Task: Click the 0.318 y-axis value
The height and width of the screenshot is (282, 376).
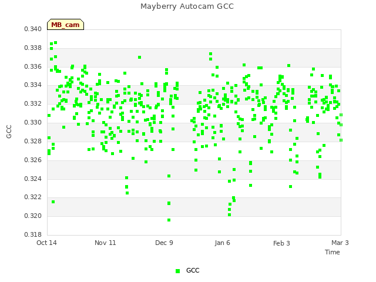Action: (33, 234)
